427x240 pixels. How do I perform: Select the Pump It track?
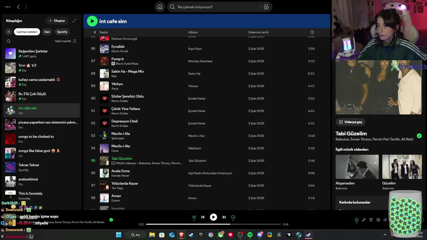coord(206,61)
